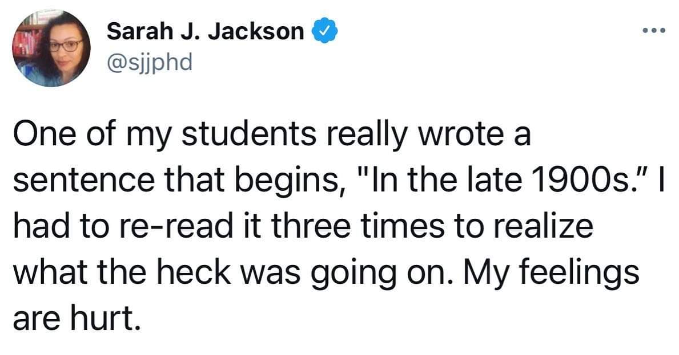Click the line "had to re-read it three times"
The height and width of the screenshot is (355, 679).
[303, 226]
